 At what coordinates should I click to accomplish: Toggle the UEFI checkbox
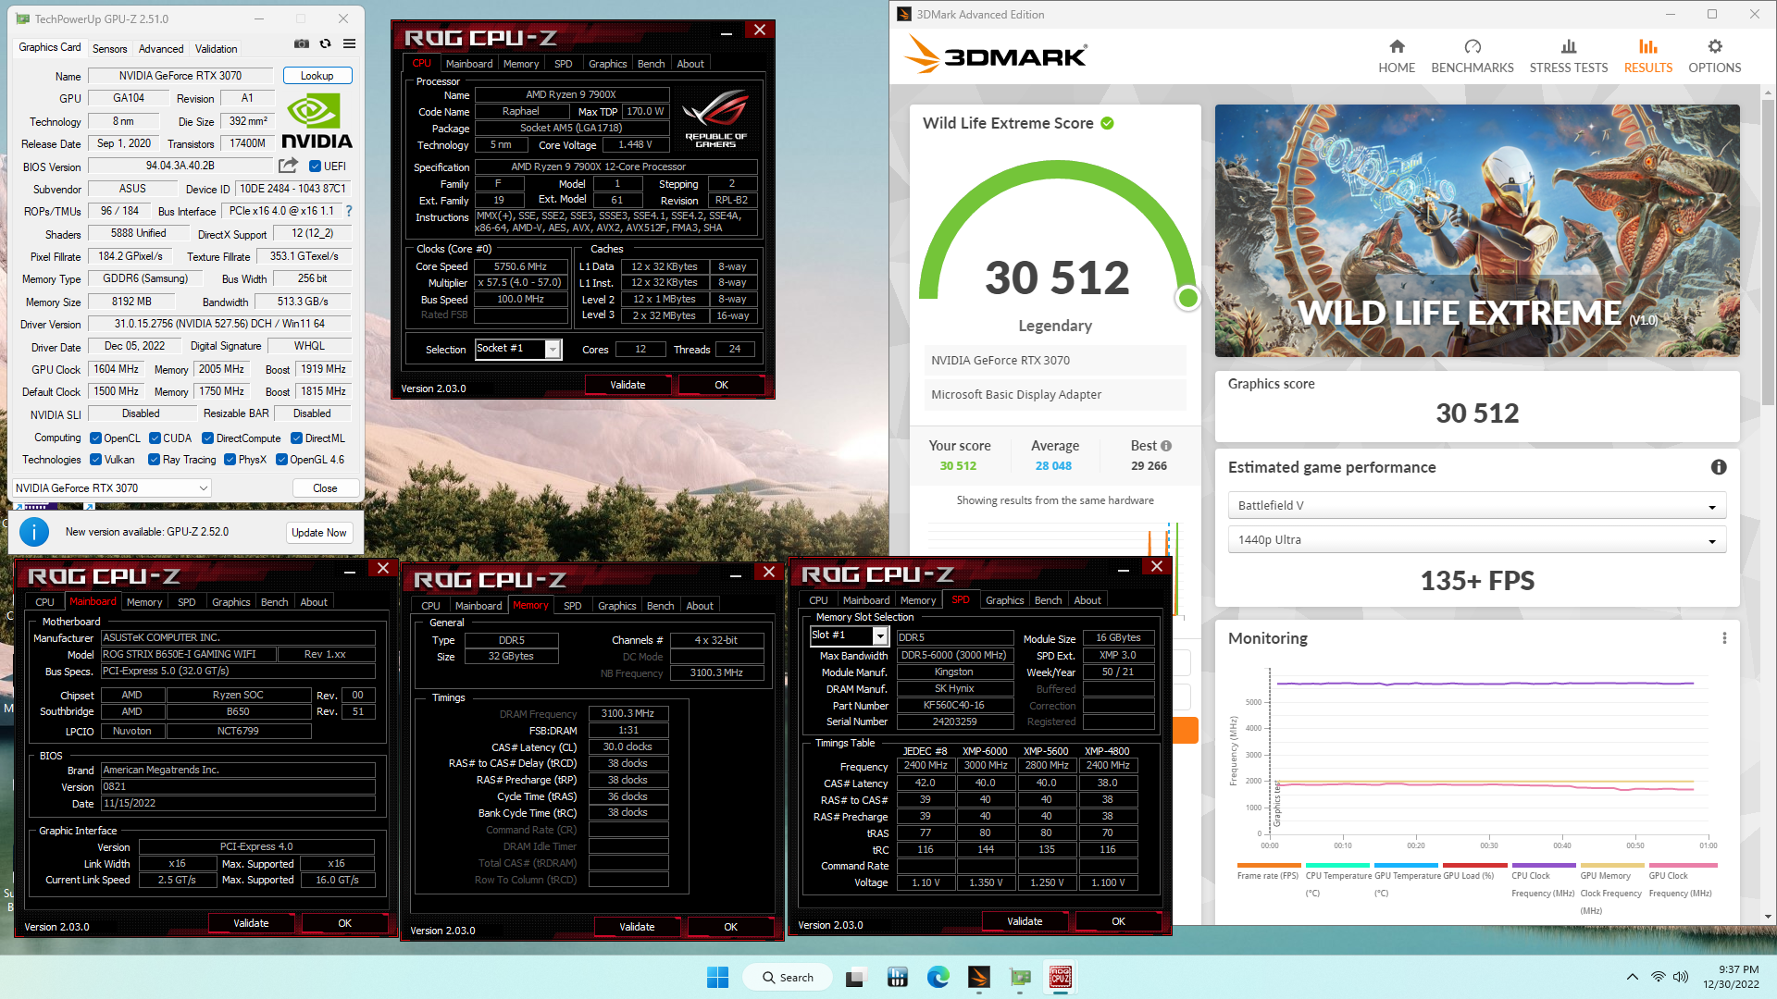pyautogui.click(x=315, y=166)
